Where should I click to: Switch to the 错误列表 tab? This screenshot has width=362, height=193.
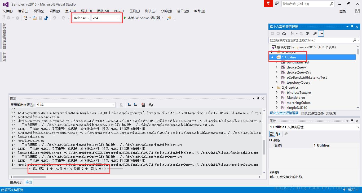tap(16, 182)
